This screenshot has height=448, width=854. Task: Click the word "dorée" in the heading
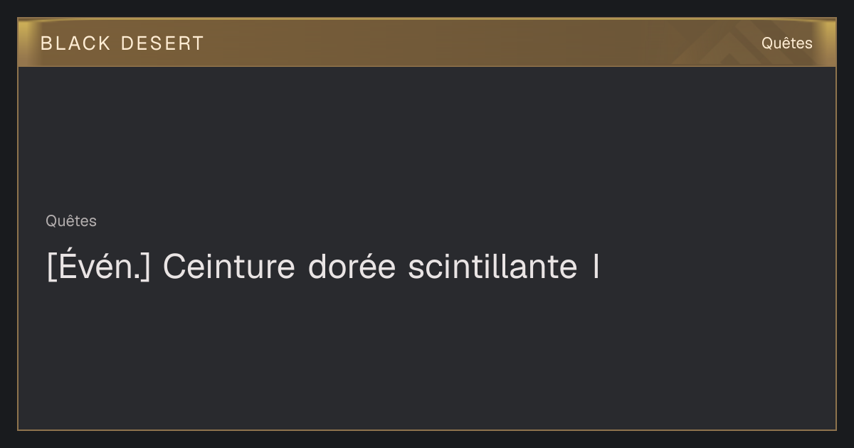point(352,267)
